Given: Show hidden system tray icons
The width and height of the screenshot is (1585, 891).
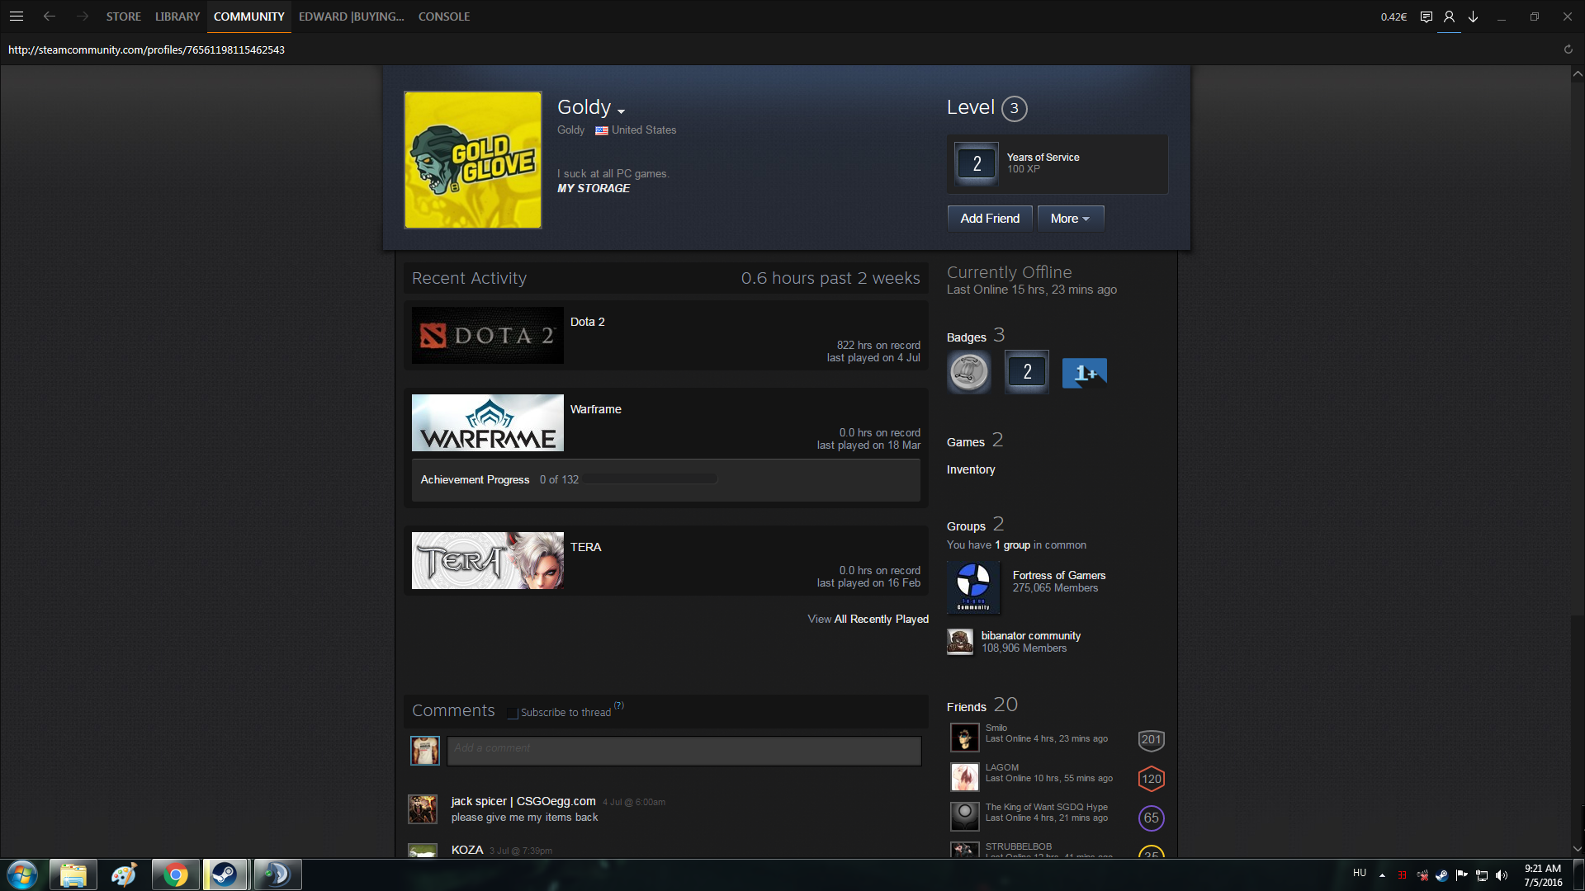Looking at the screenshot, I should click(1382, 874).
